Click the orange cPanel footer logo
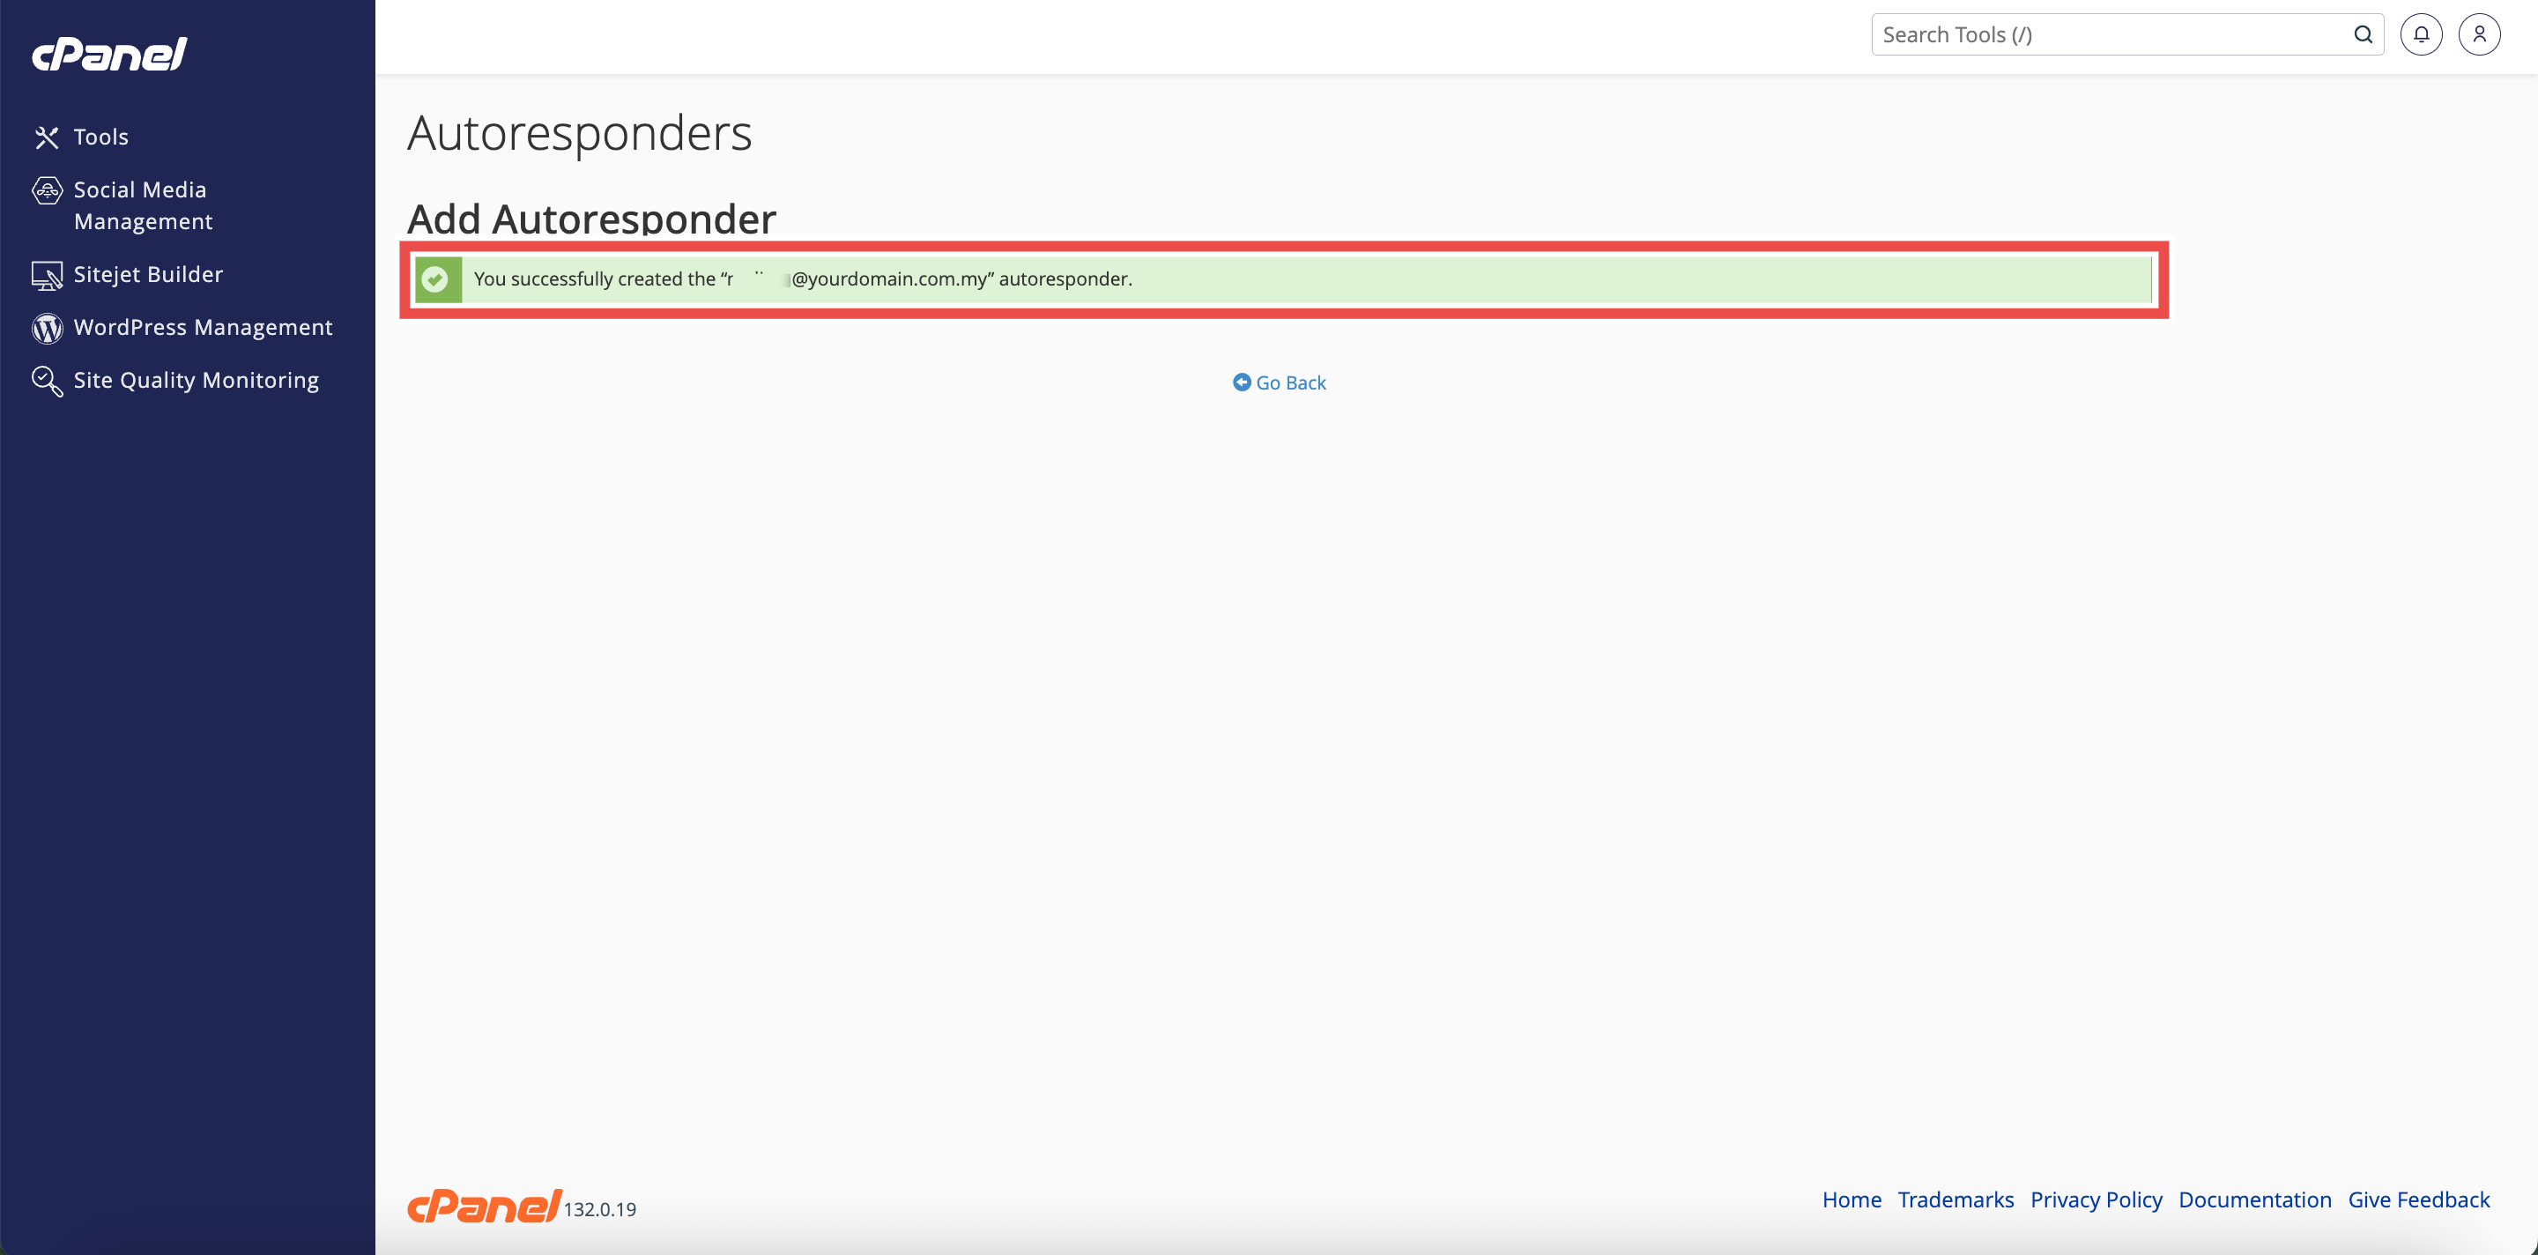Image resolution: width=2538 pixels, height=1255 pixels. [484, 1206]
